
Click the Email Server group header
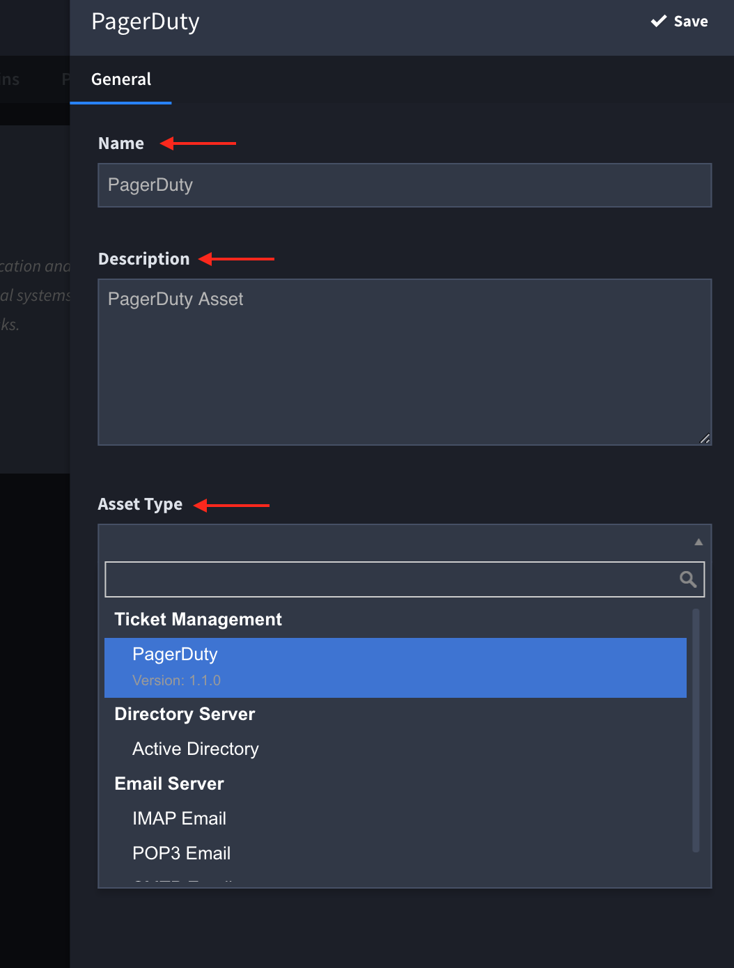[x=169, y=783]
